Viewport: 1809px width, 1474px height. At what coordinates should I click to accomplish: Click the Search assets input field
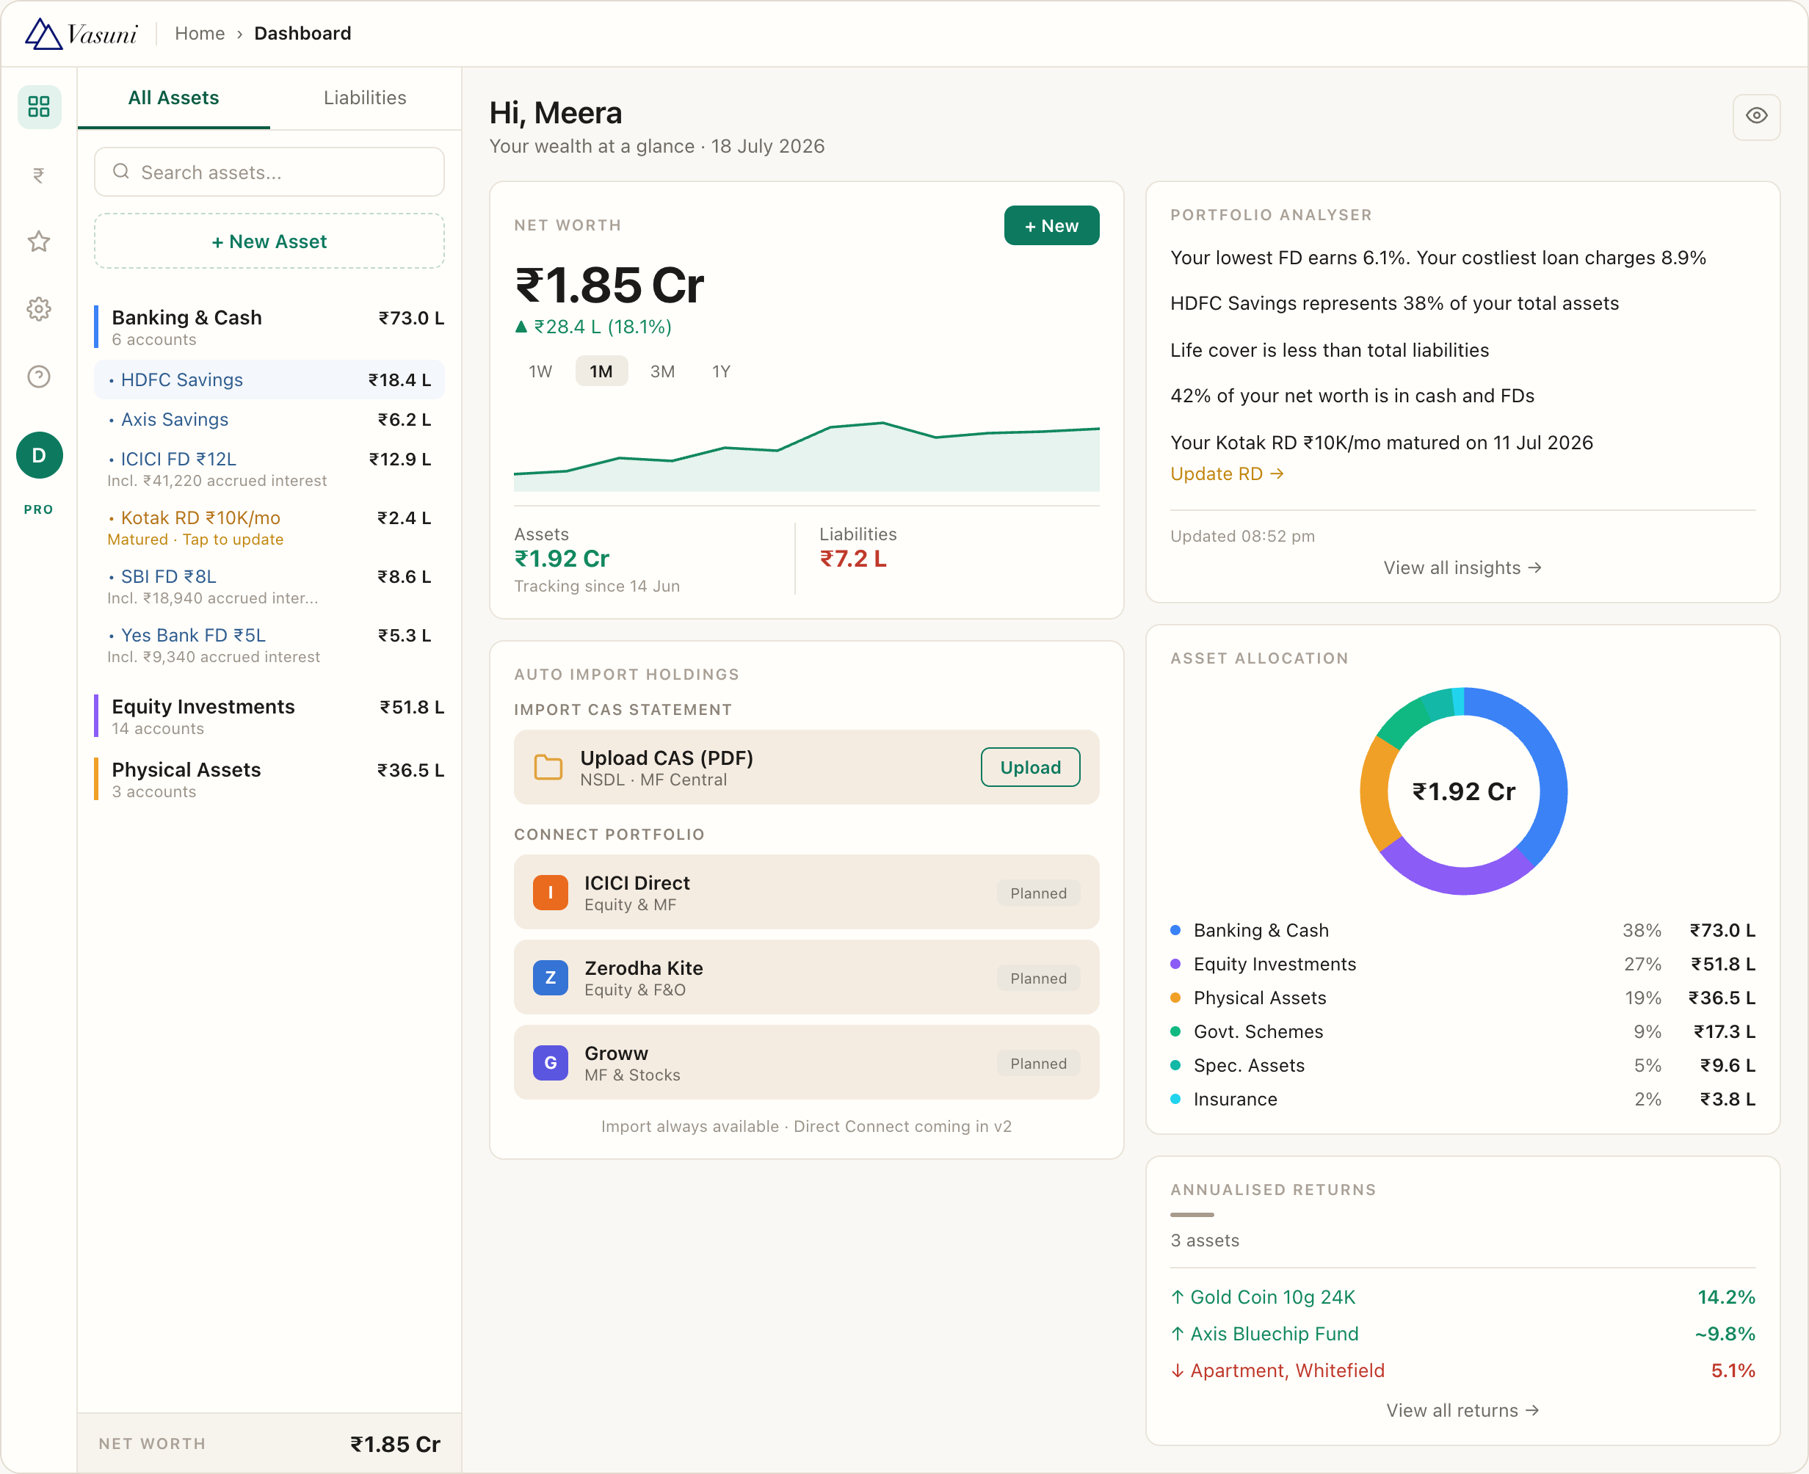coord(269,173)
